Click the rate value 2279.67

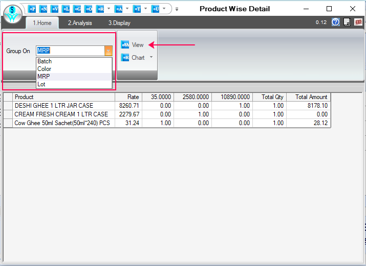click(129, 114)
